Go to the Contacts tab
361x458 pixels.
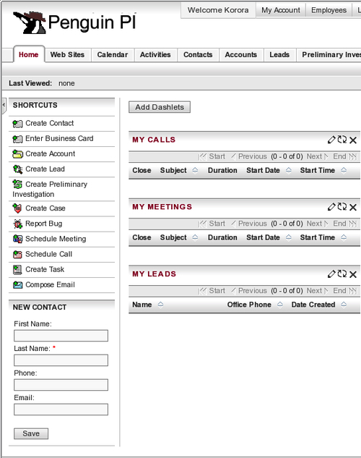[198, 55]
